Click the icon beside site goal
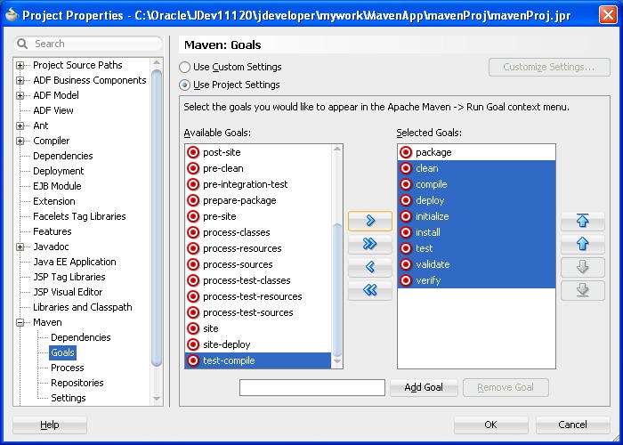 [x=193, y=328]
